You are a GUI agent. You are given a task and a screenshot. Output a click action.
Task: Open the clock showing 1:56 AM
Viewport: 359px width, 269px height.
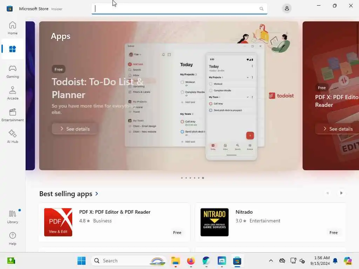point(320,261)
